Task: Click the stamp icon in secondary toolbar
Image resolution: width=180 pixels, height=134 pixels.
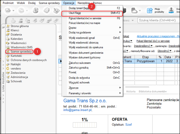Action: pyautogui.click(x=13, y=21)
